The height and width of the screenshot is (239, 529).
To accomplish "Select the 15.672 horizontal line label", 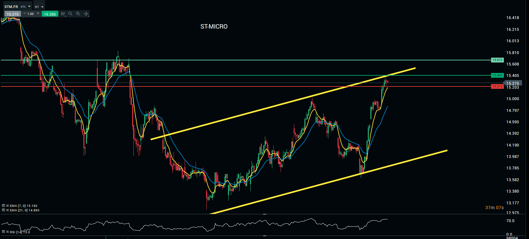I will [497, 60].
